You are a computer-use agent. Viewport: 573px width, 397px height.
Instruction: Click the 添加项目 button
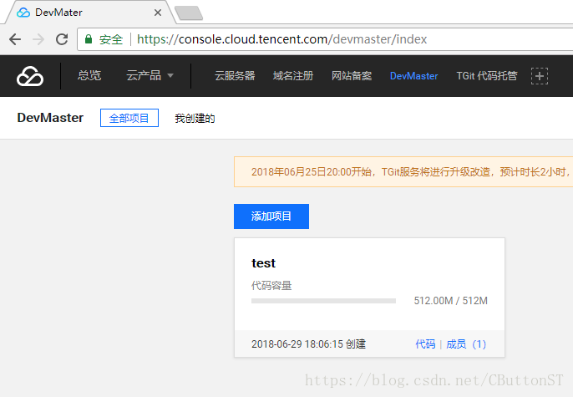click(271, 216)
